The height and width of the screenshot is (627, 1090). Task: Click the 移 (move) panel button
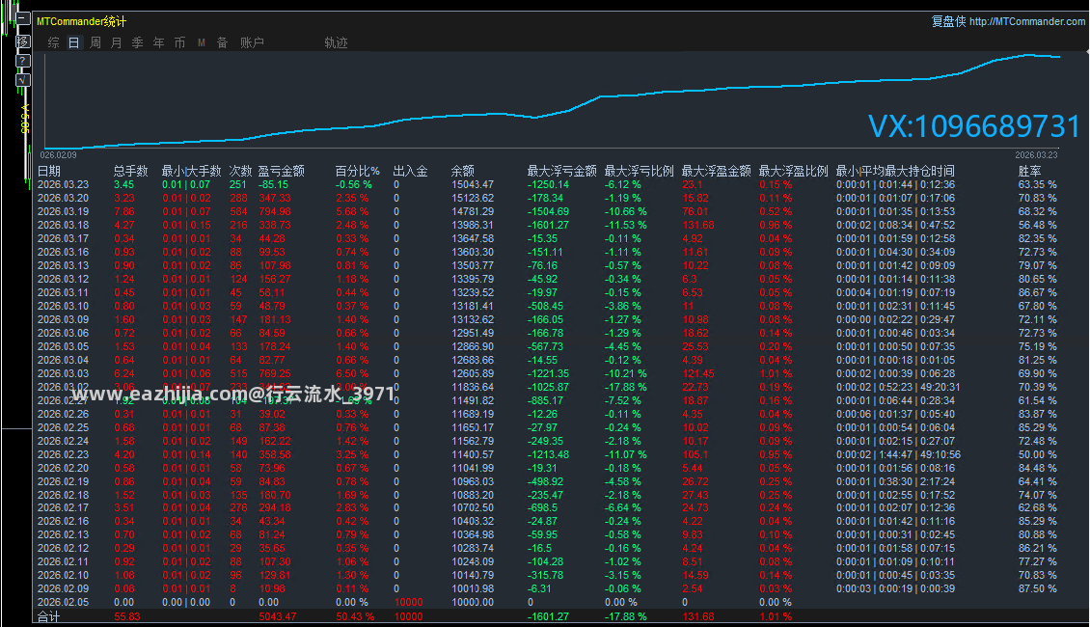tap(23, 41)
